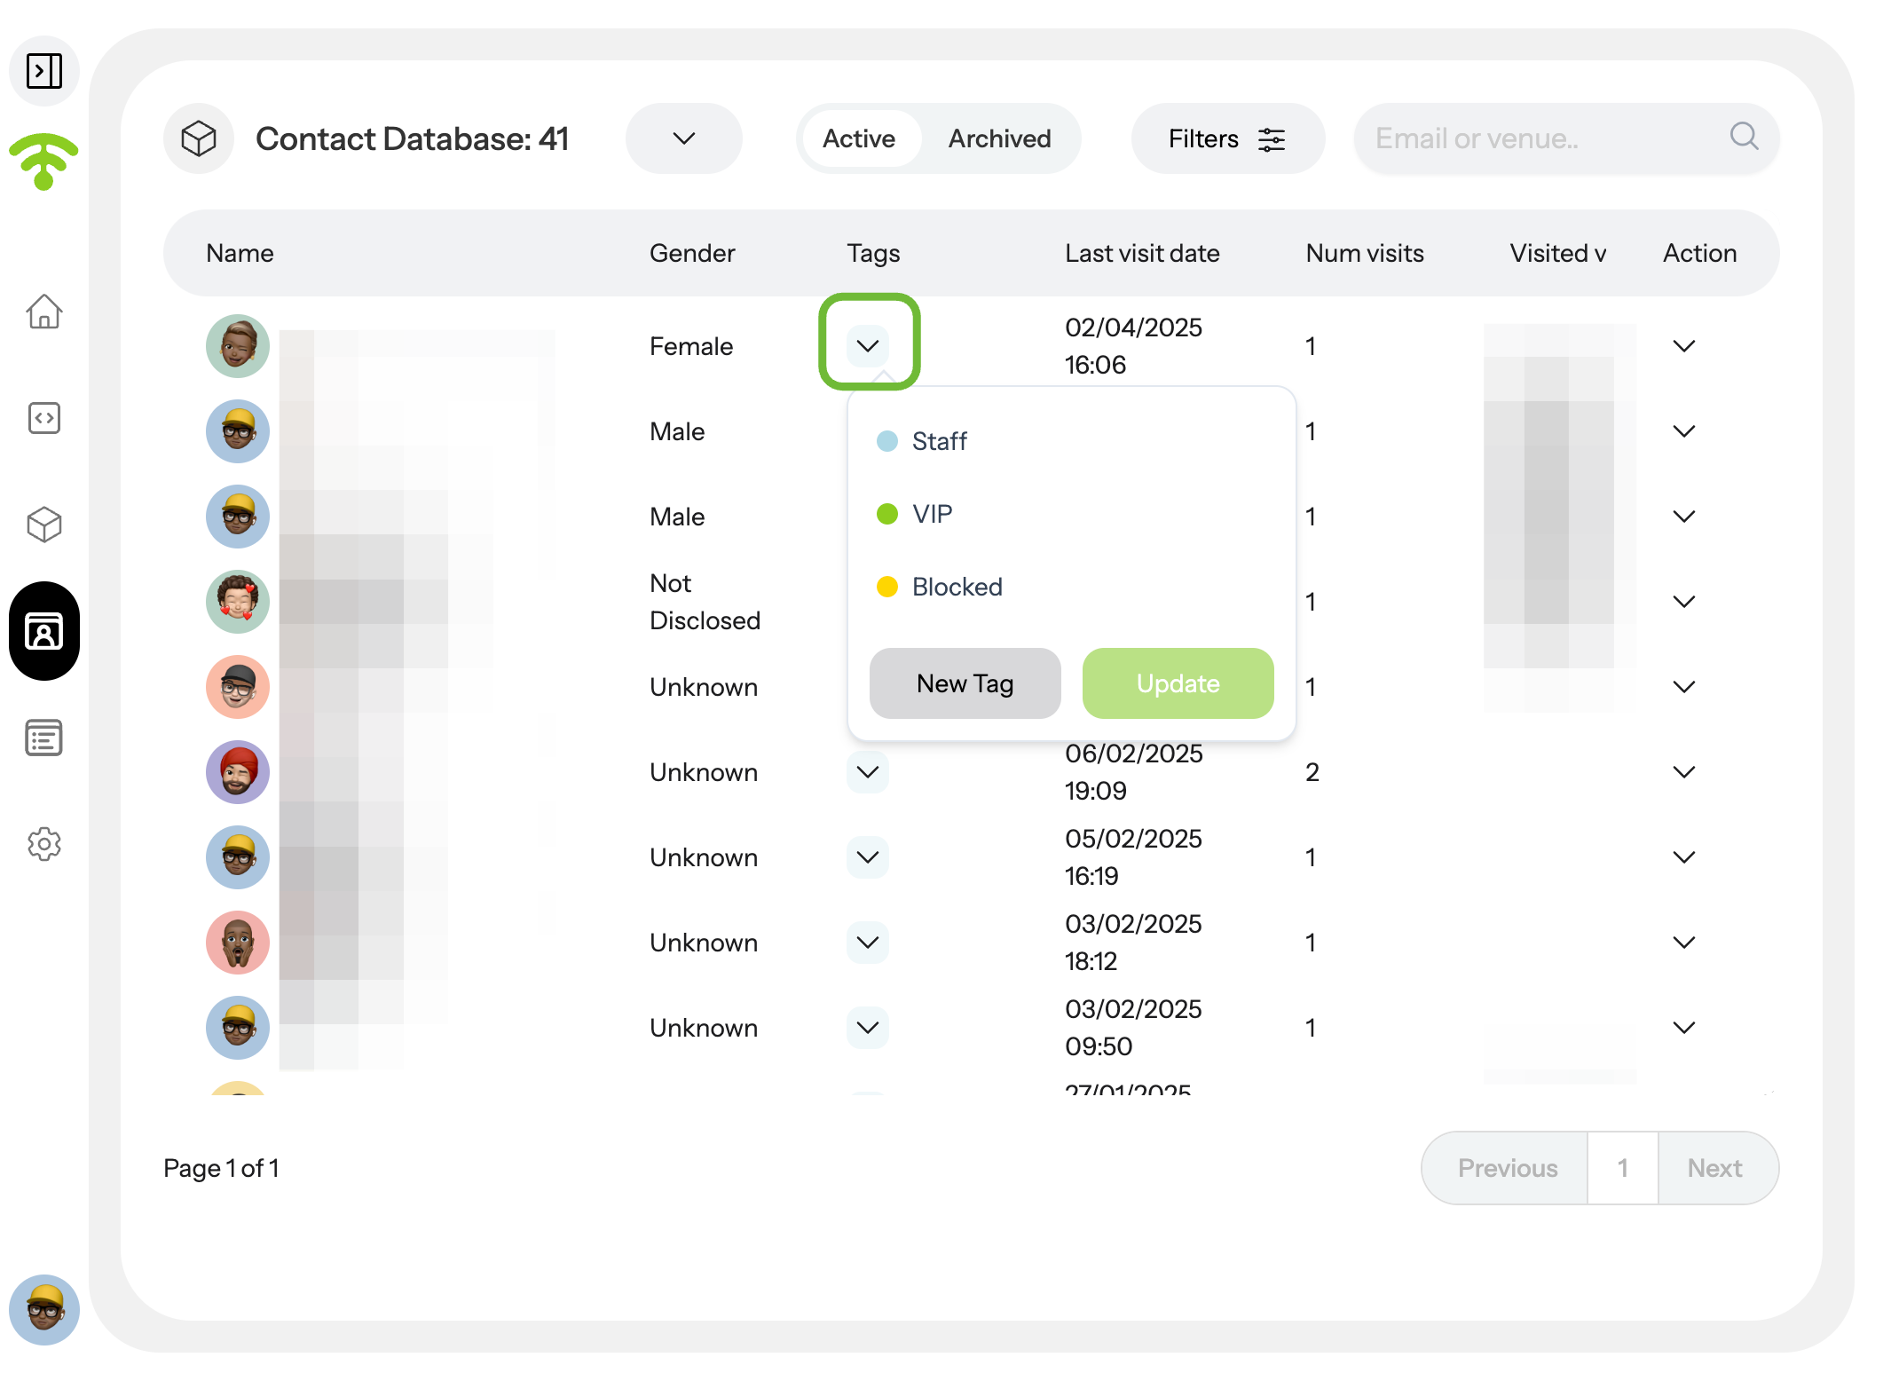Click the Contact Database: 41 title

point(412,138)
